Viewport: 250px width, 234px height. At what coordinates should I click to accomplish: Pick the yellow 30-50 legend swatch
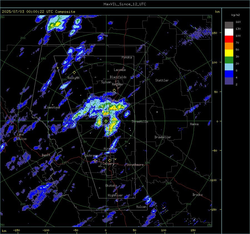pos(229,53)
